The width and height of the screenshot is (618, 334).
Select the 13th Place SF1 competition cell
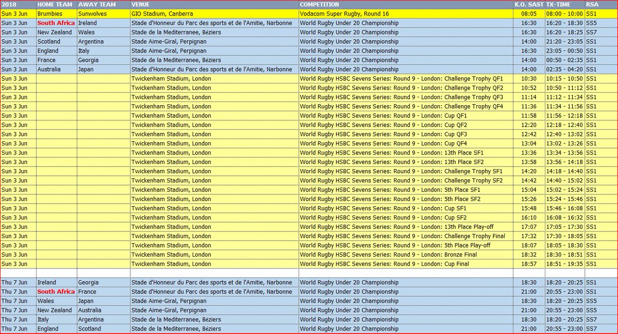(x=406, y=153)
